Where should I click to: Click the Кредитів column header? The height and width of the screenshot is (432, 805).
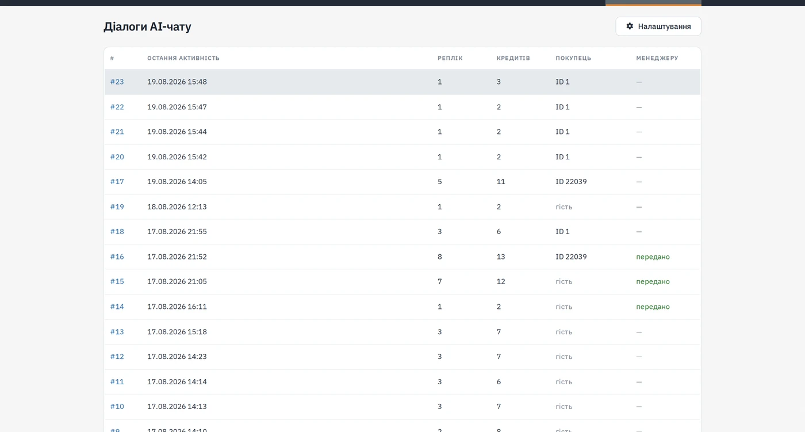(513, 58)
